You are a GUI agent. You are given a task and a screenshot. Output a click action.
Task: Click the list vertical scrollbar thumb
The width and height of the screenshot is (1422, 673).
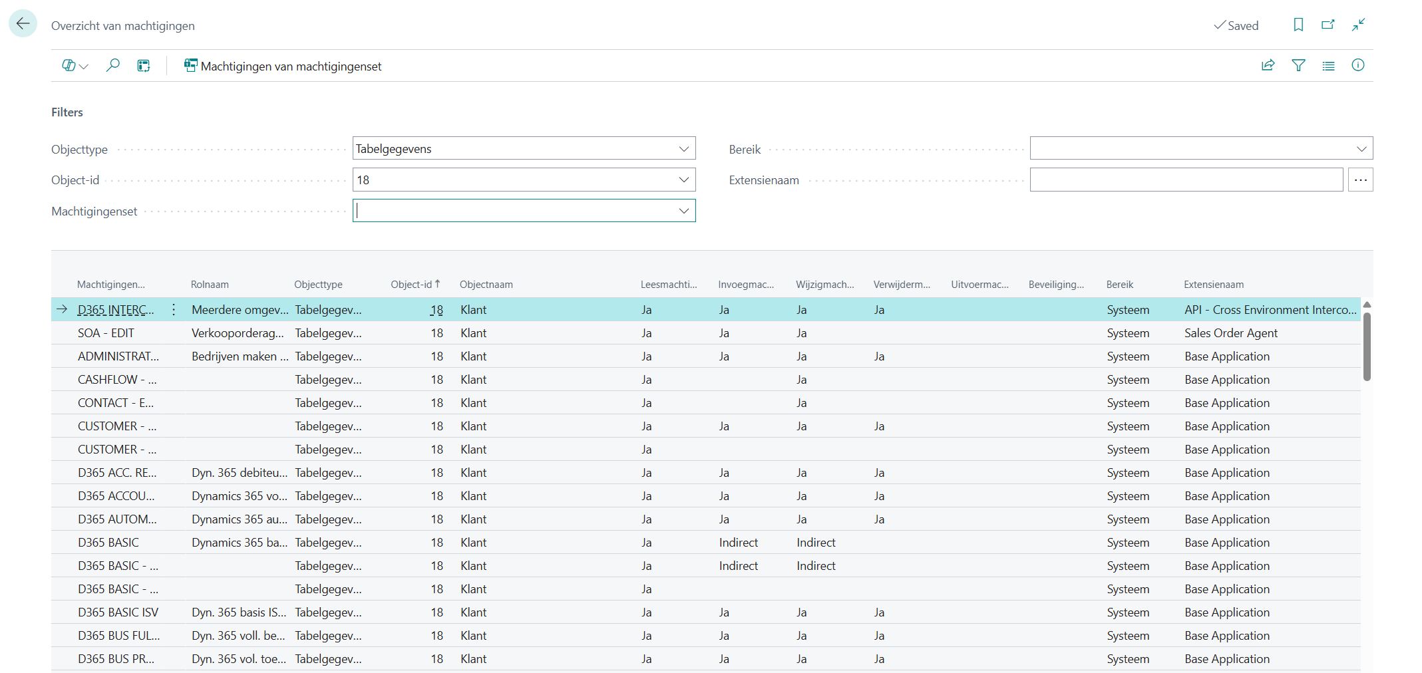pos(1367,346)
